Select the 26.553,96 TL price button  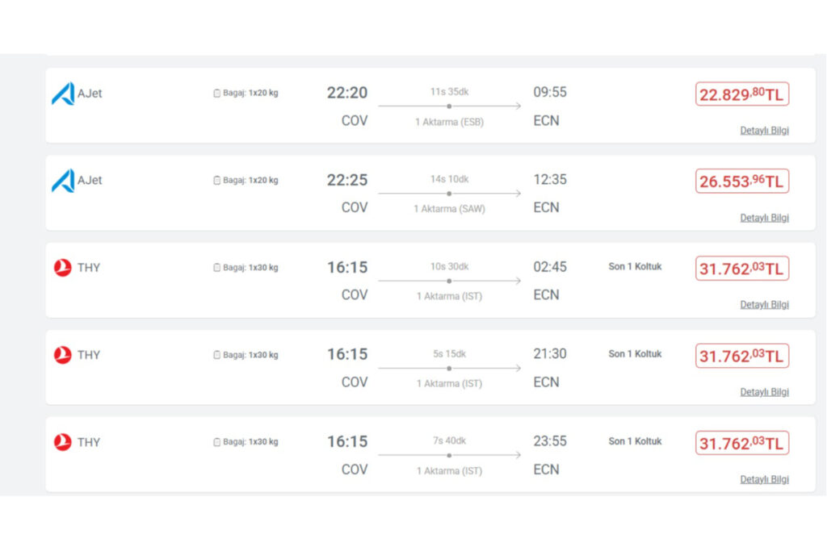(742, 182)
